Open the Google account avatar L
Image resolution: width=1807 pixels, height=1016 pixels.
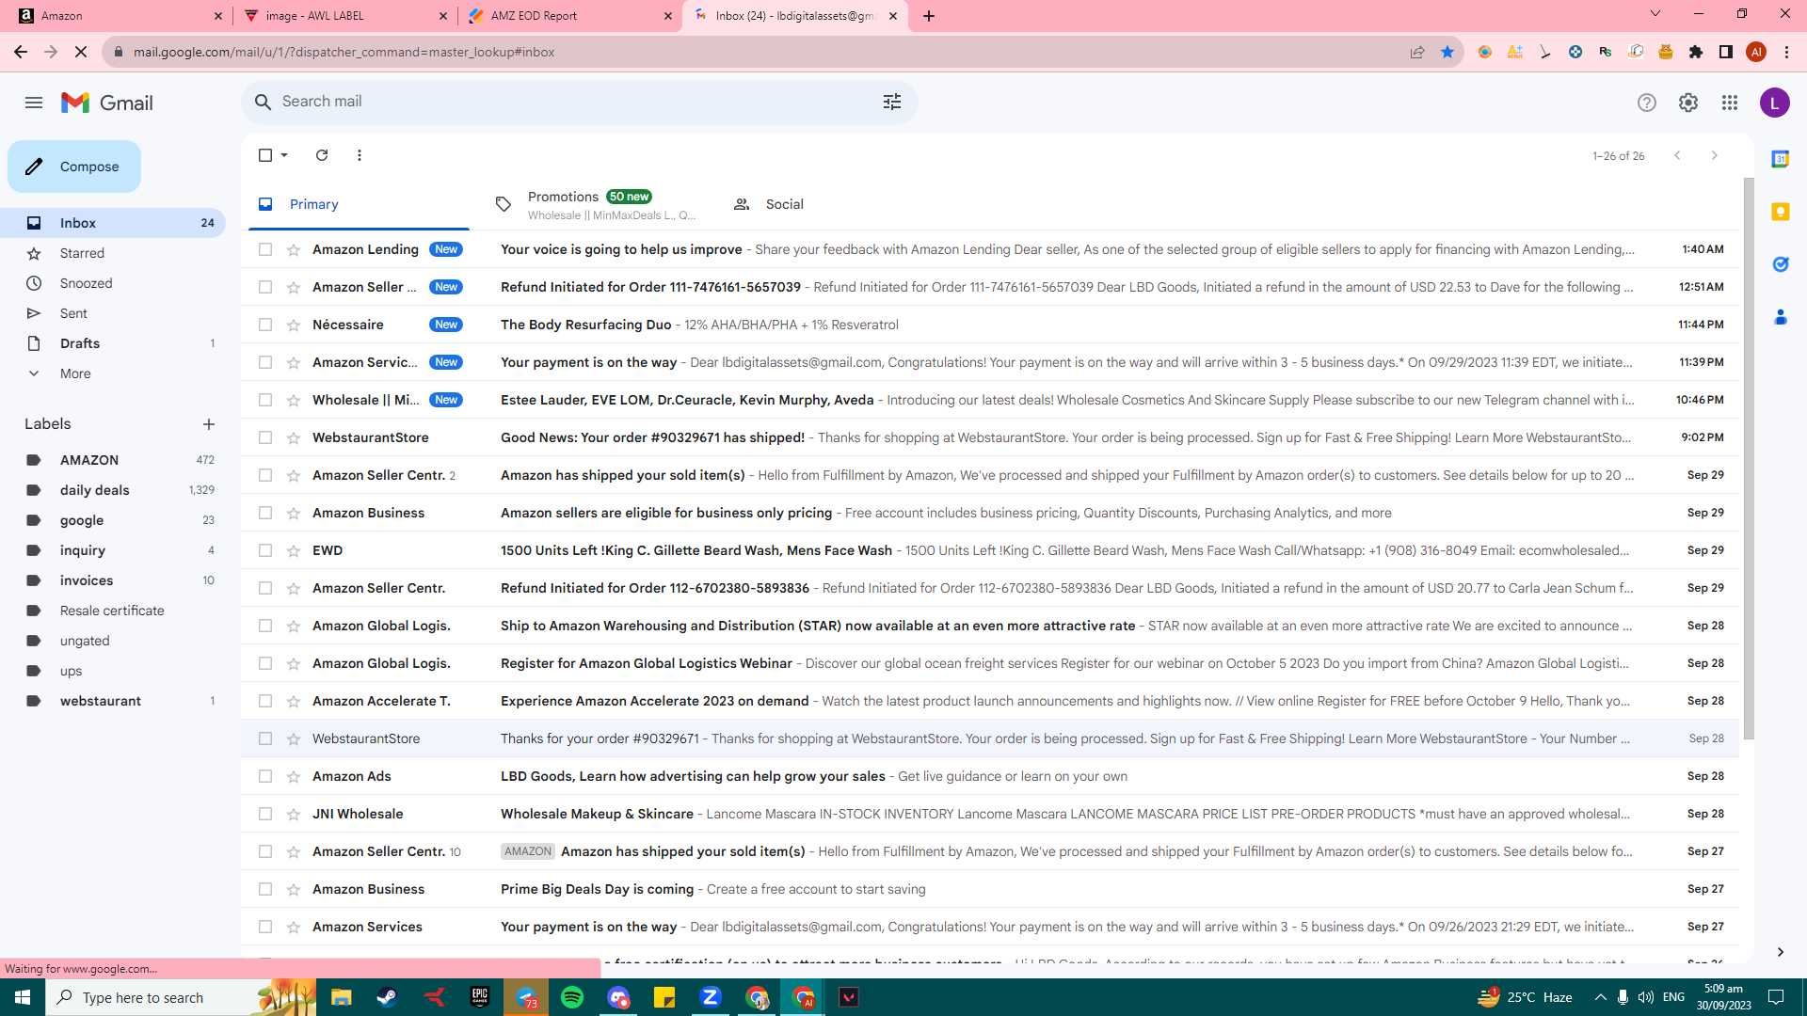click(1775, 103)
